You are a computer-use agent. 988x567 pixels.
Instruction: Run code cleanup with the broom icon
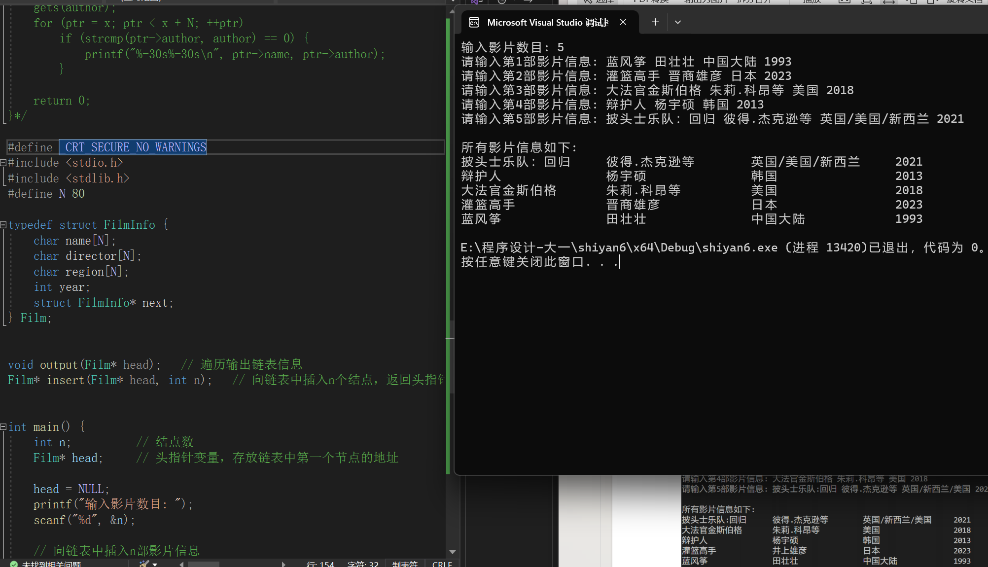pos(144,564)
